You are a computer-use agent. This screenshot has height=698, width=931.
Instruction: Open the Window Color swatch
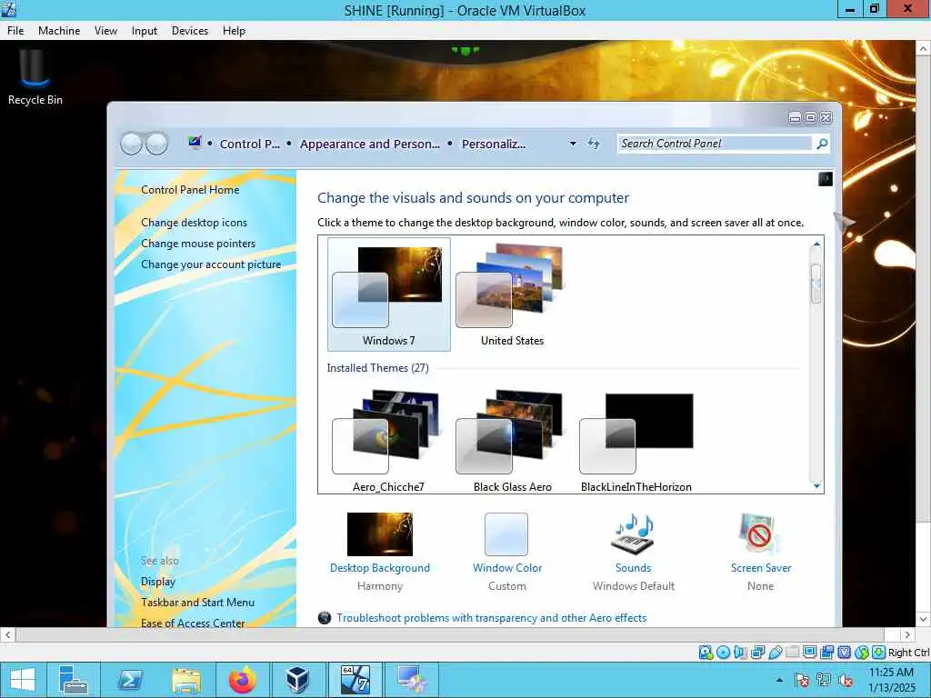506,534
